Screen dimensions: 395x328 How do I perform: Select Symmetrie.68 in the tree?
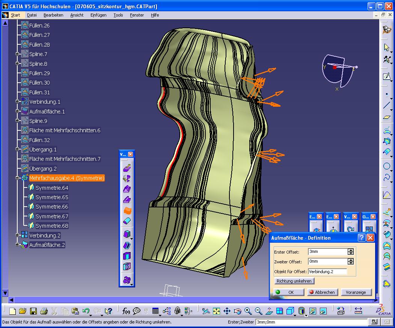[x=52, y=226]
